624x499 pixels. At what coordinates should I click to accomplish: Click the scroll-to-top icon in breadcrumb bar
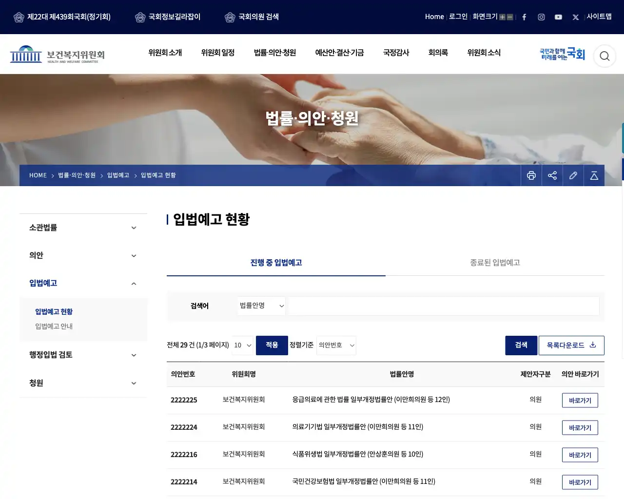pyautogui.click(x=594, y=175)
